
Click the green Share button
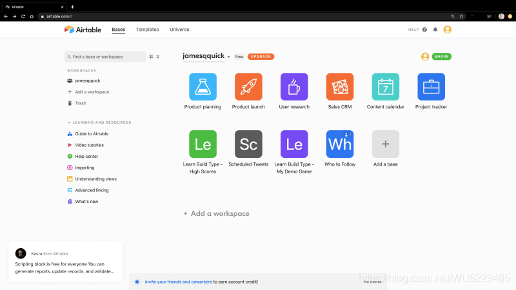pyautogui.click(x=441, y=57)
